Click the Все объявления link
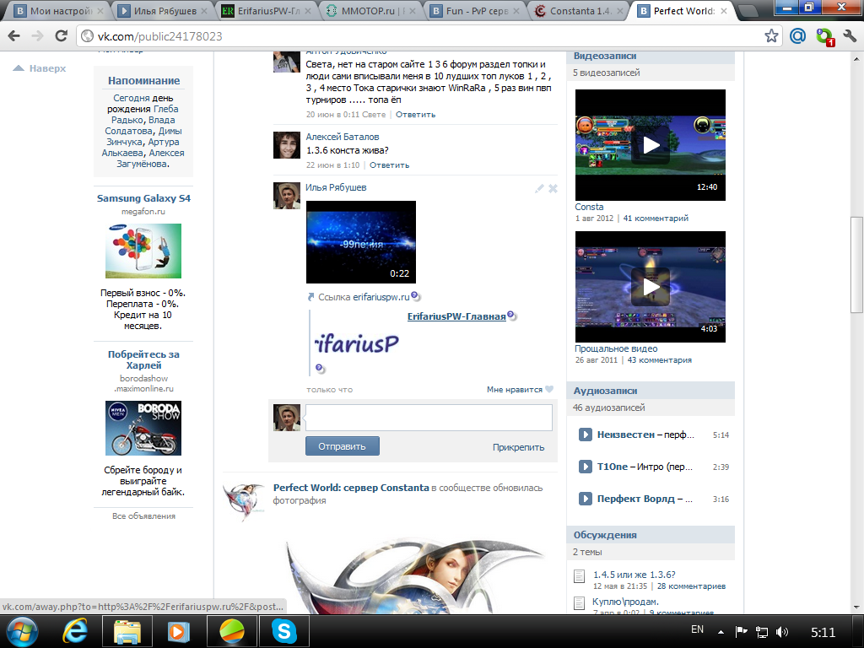 pyautogui.click(x=143, y=516)
